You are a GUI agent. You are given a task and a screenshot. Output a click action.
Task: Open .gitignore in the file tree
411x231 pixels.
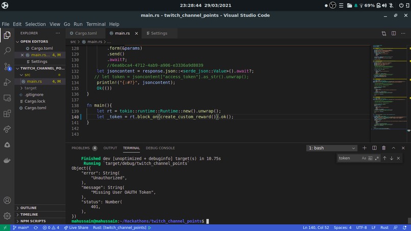[40, 95]
